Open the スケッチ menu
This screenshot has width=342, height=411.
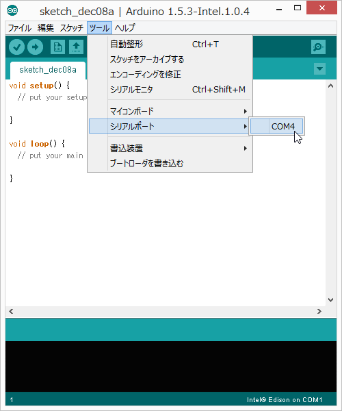[x=71, y=28]
